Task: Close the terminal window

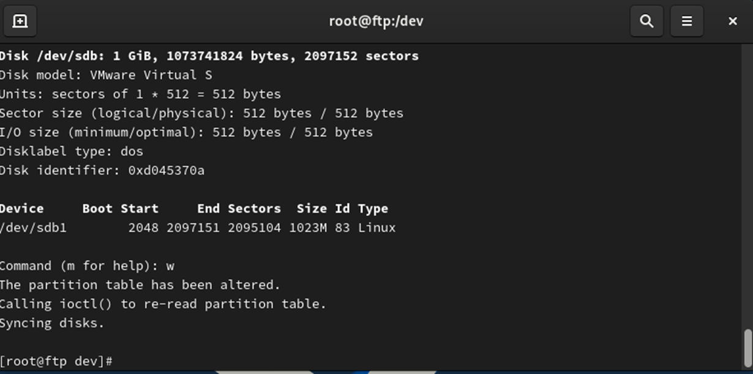Action: 733,21
